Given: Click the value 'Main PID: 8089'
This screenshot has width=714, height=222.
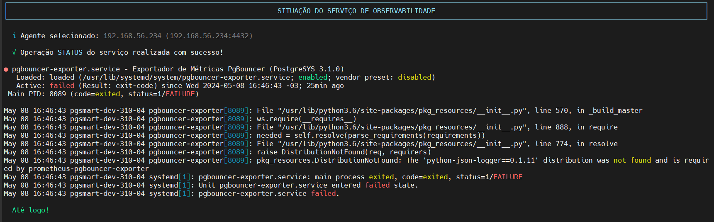Looking at the screenshot, I should [x=37, y=94].
